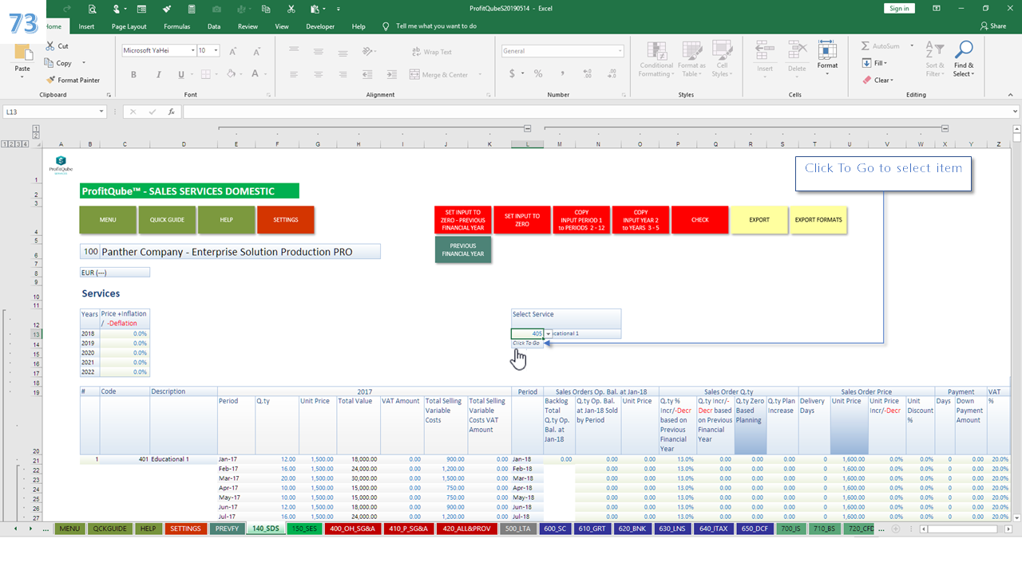This screenshot has height=574, width=1022.
Task: Click the Sign in button
Action: click(899, 8)
